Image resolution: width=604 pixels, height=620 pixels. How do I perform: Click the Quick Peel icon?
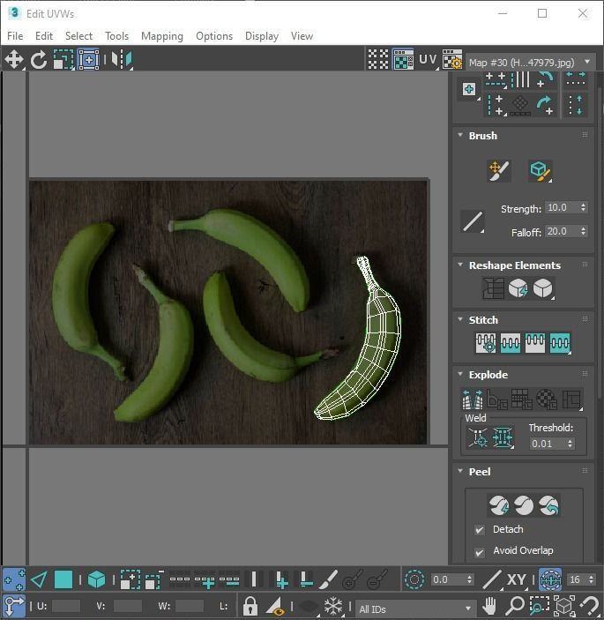tap(499, 505)
